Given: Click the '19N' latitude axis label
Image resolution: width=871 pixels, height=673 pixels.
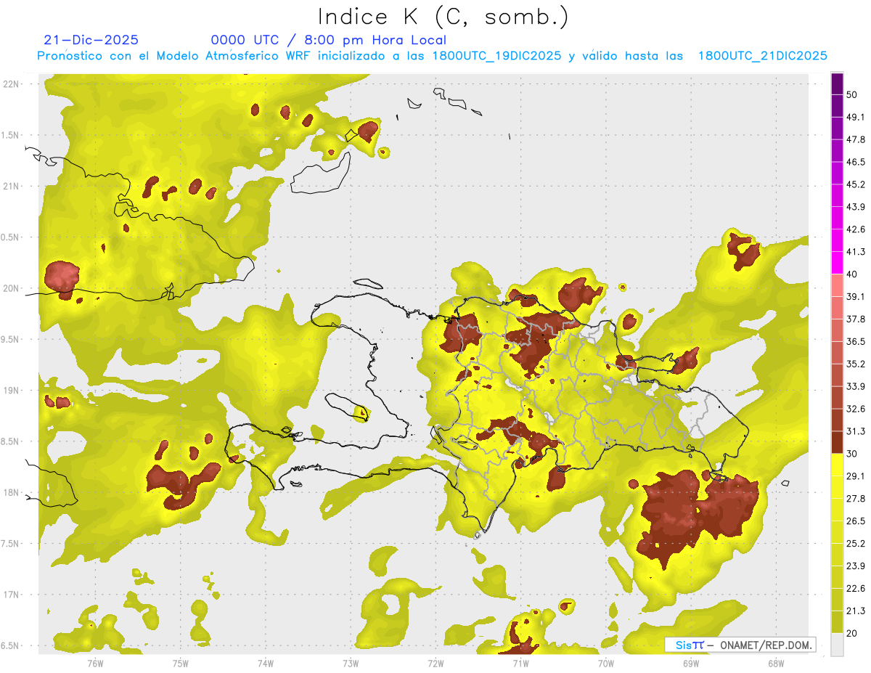Looking at the screenshot, I should (x=11, y=391).
